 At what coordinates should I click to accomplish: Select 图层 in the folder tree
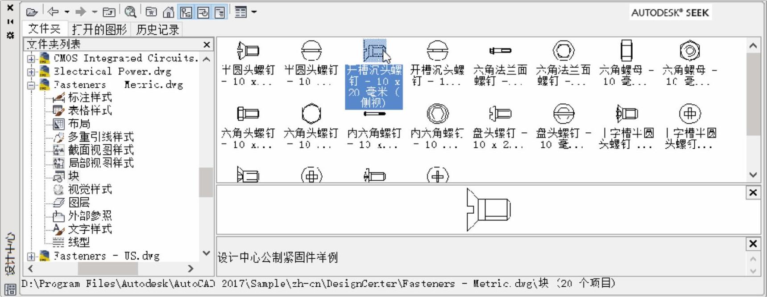coord(79,203)
